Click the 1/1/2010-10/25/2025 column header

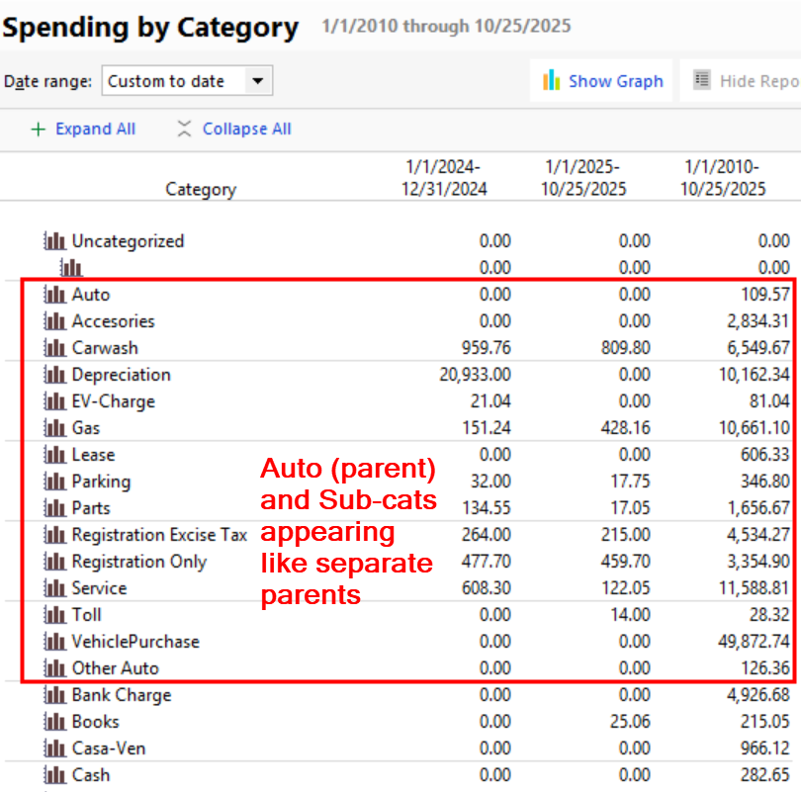[722, 178]
